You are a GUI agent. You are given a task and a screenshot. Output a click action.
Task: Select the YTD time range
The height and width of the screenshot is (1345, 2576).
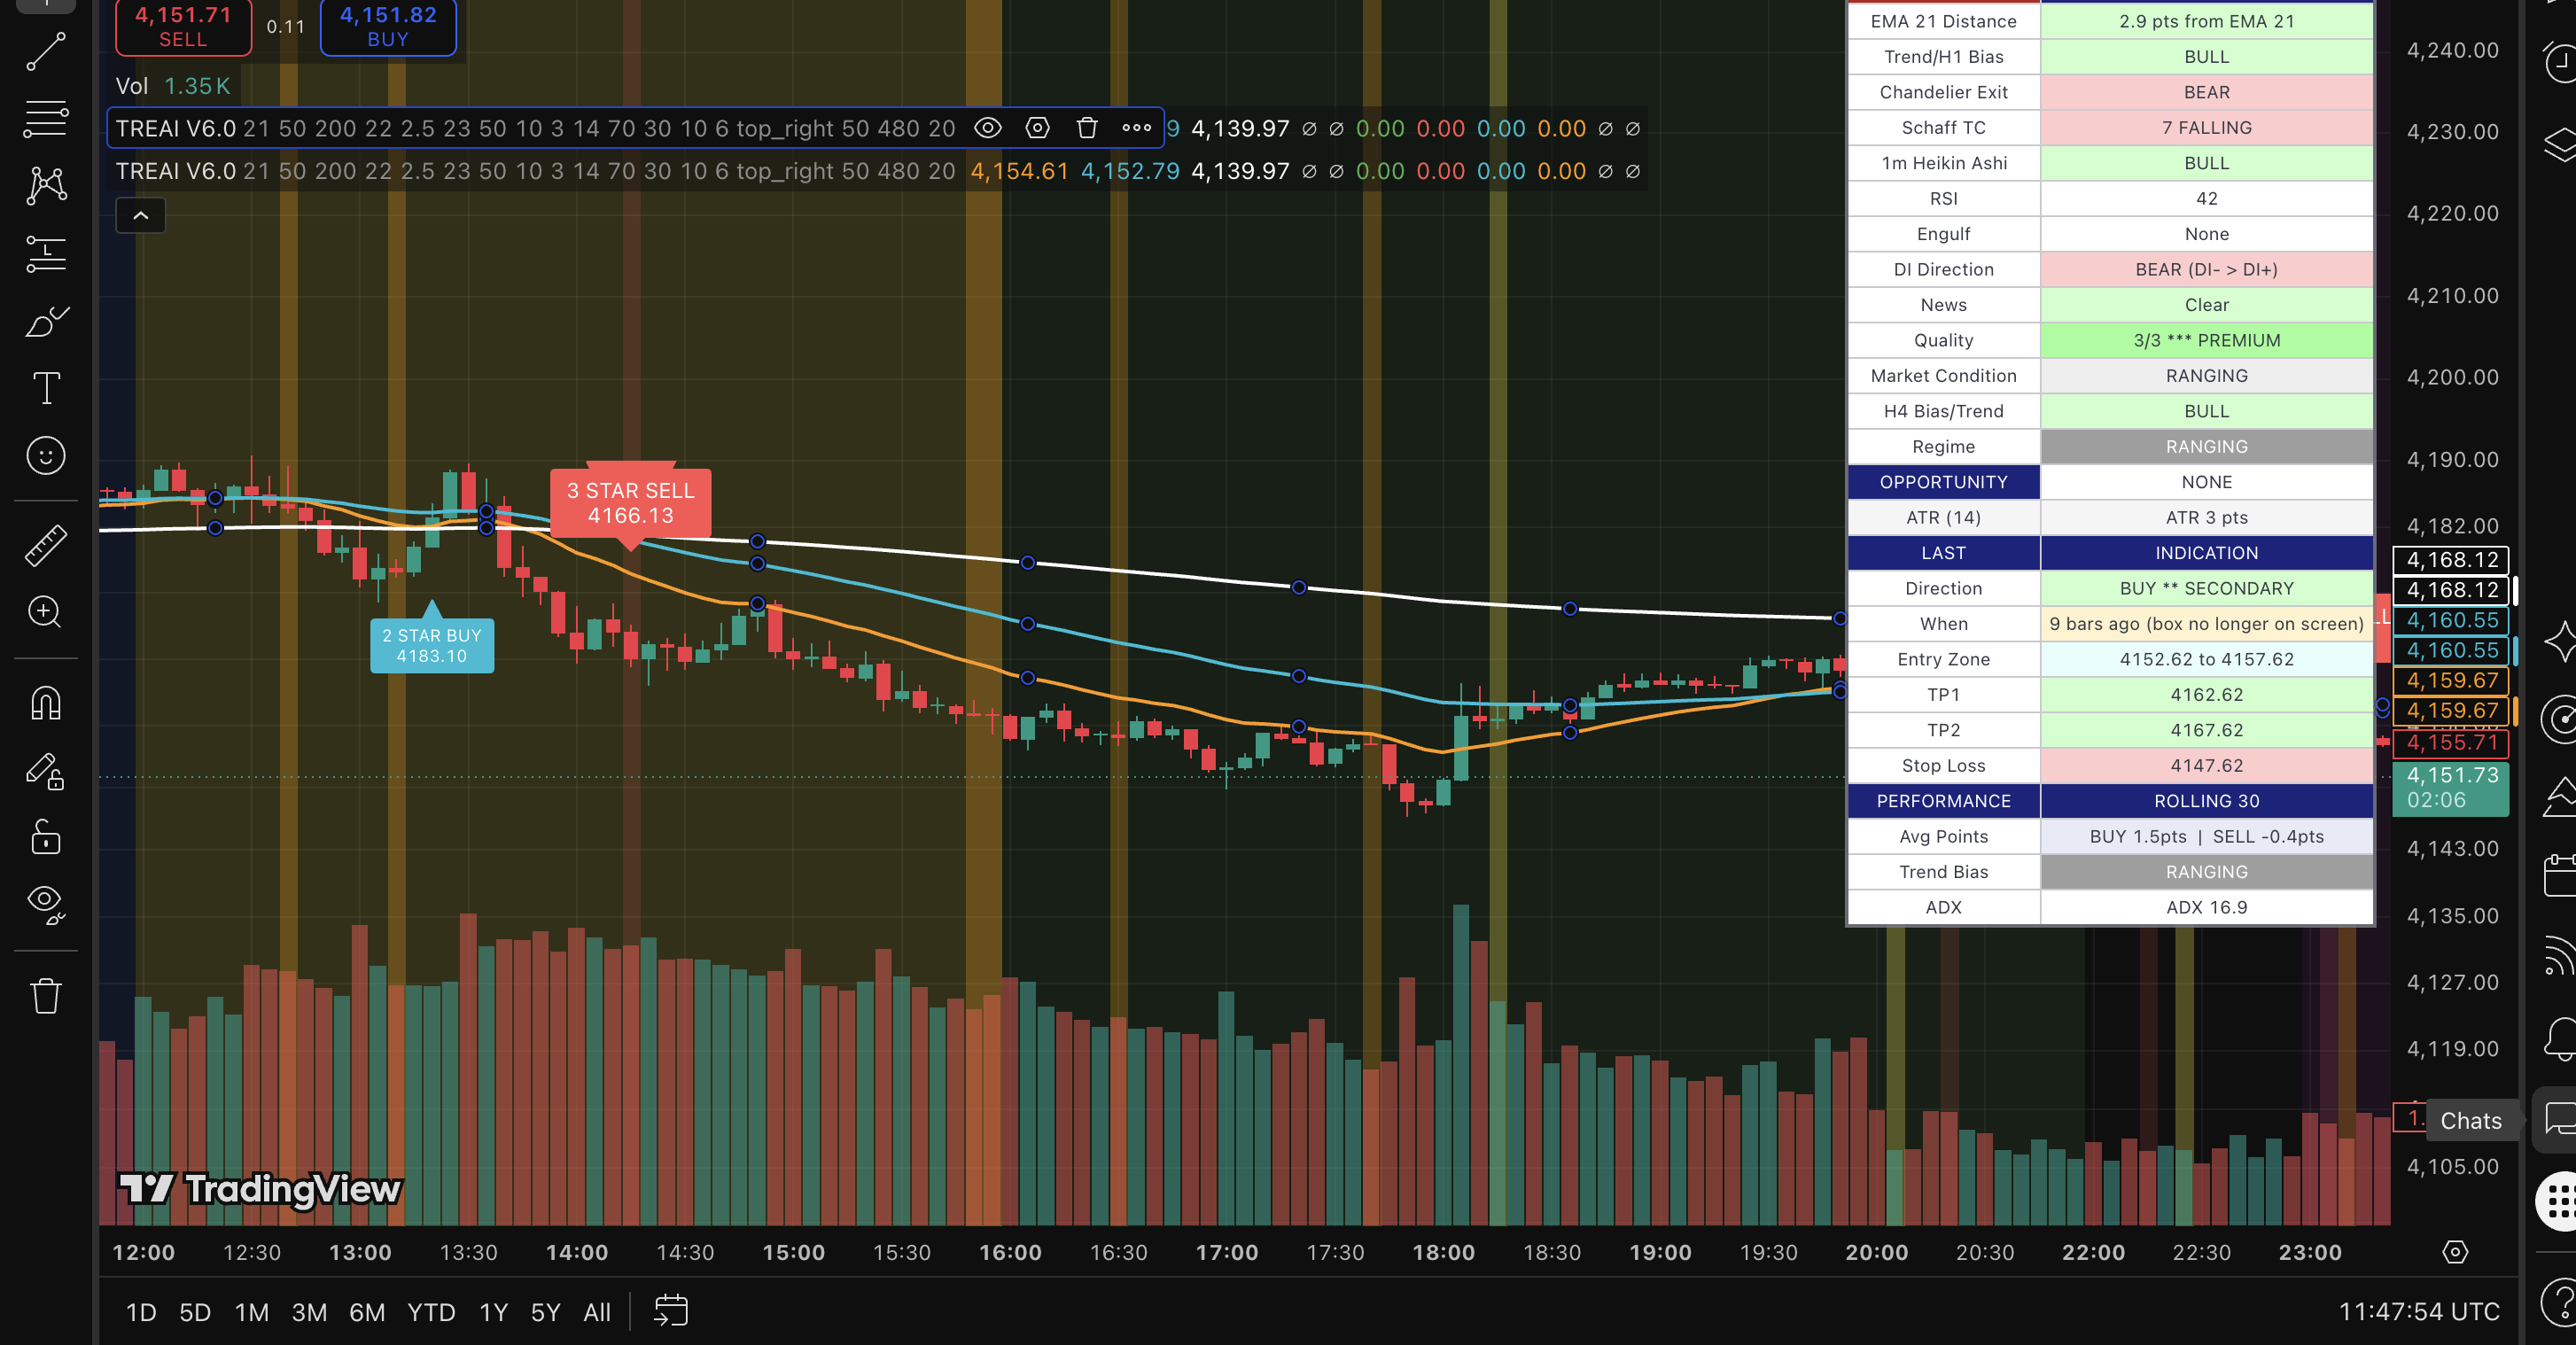coord(431,1312)
